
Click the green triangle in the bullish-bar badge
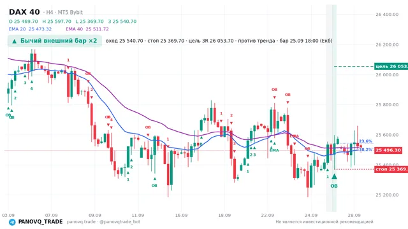point(14,41)
